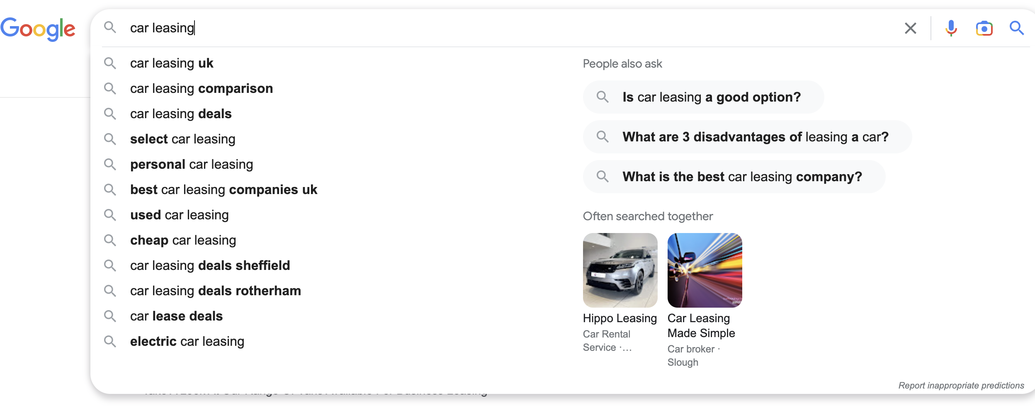Open 'What is the best car leasing company?'
The image size is (1035, 408).
[x=742, y=177]
